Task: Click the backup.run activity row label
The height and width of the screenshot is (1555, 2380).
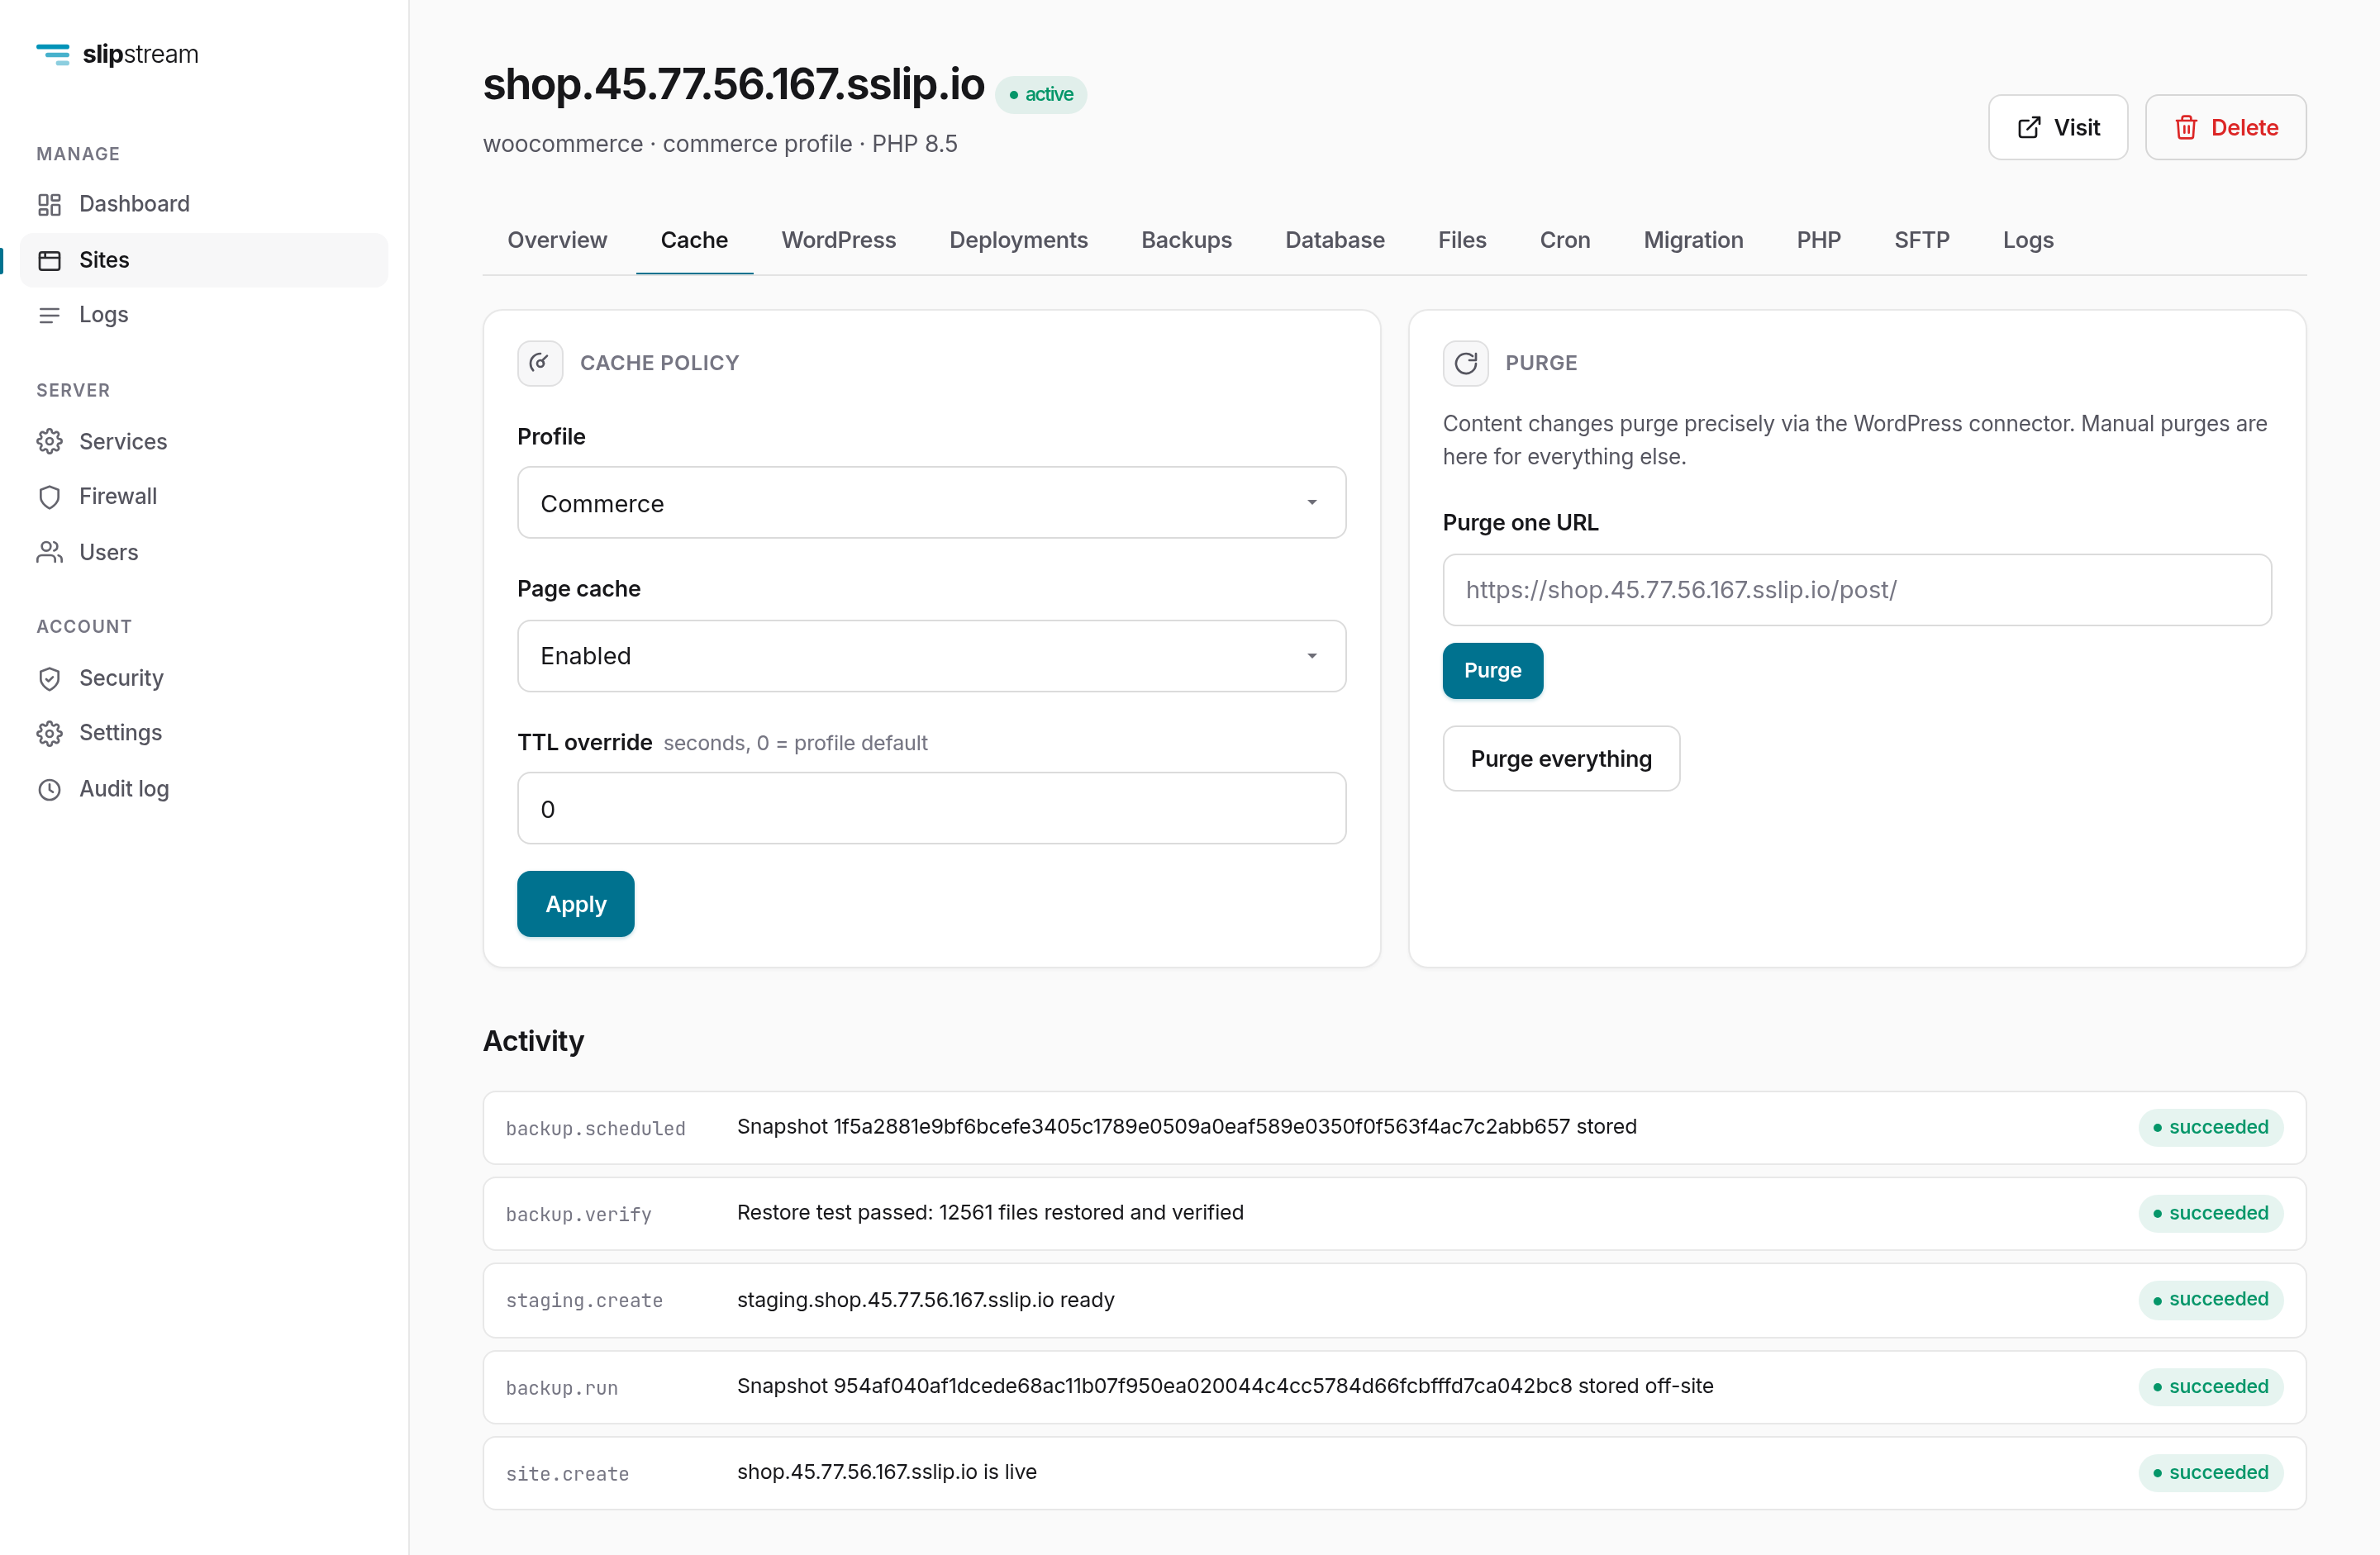Action: coord(561,1387)
